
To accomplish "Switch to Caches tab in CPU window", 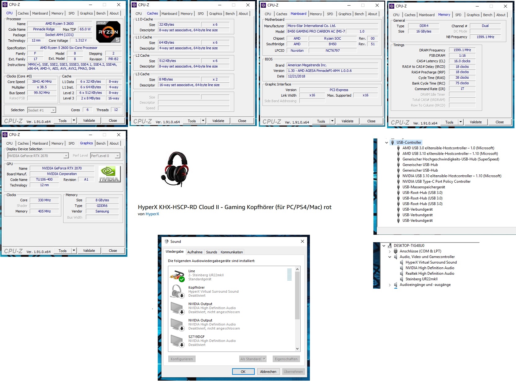I will pyautogui.click(x=23, y=13).
